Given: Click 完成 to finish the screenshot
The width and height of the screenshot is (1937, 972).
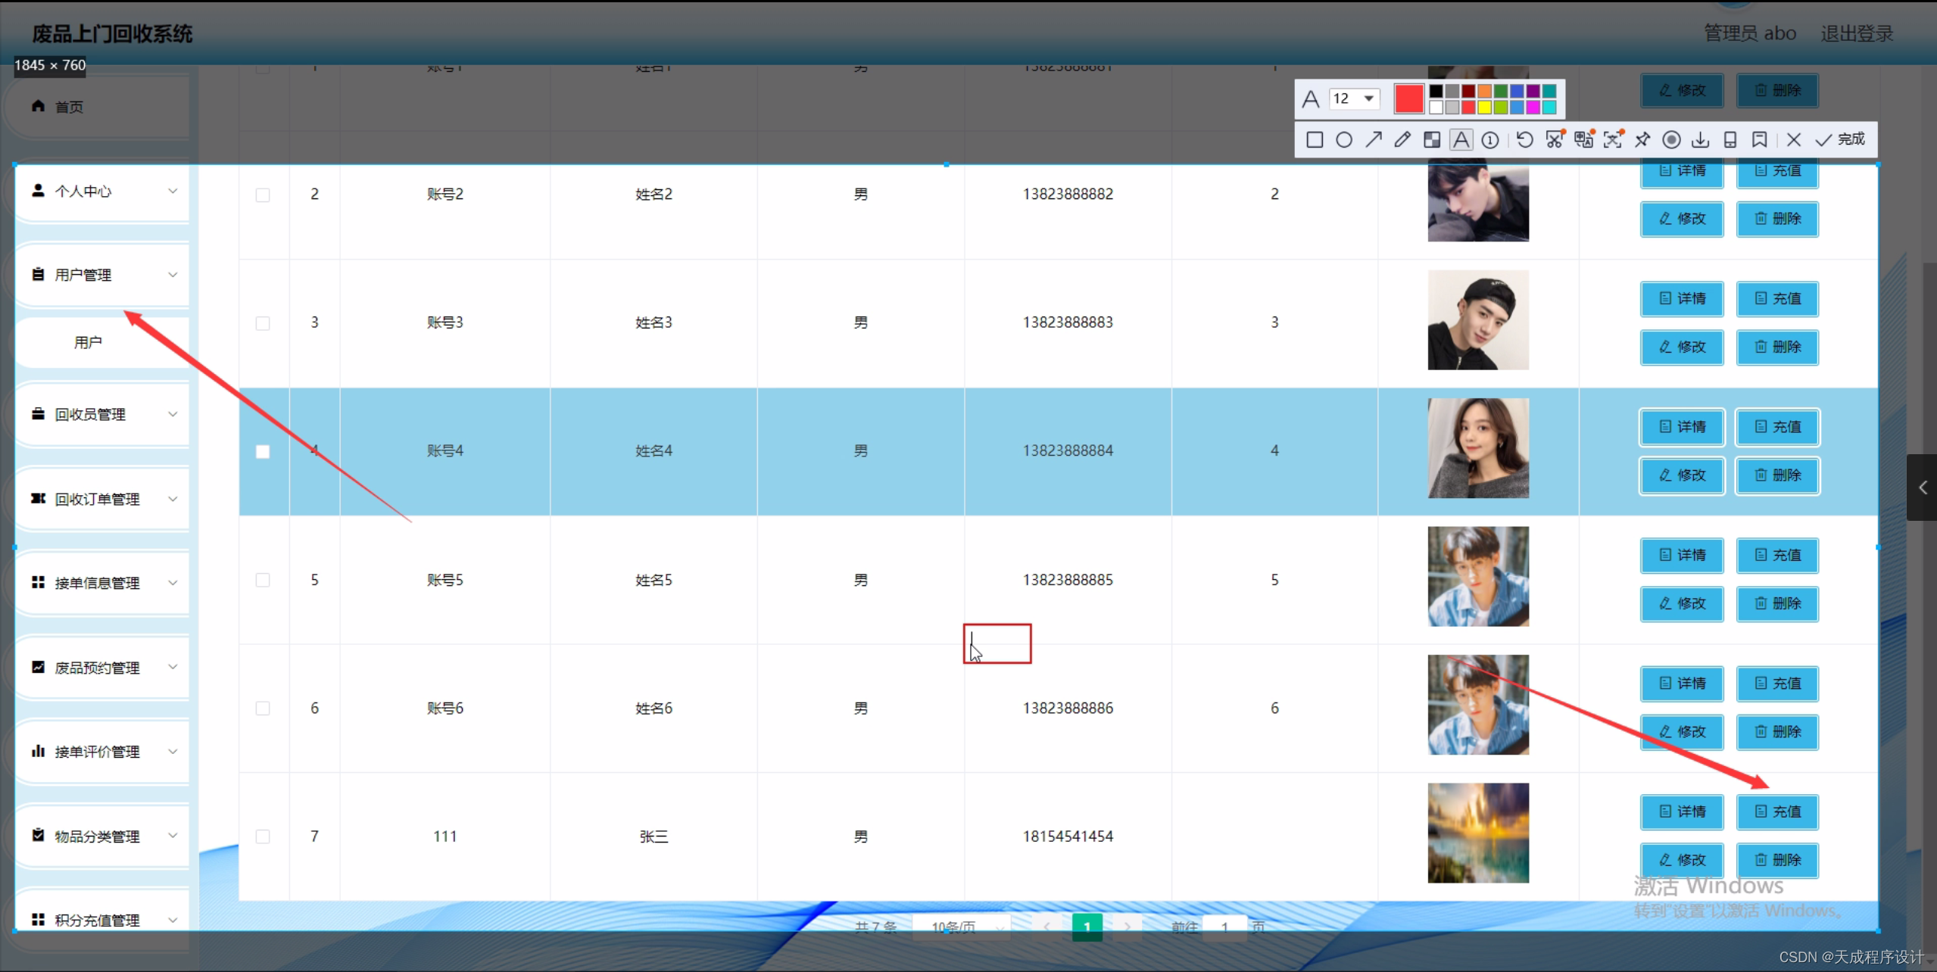Looking at the screenshot, I should pos(1842,140).
